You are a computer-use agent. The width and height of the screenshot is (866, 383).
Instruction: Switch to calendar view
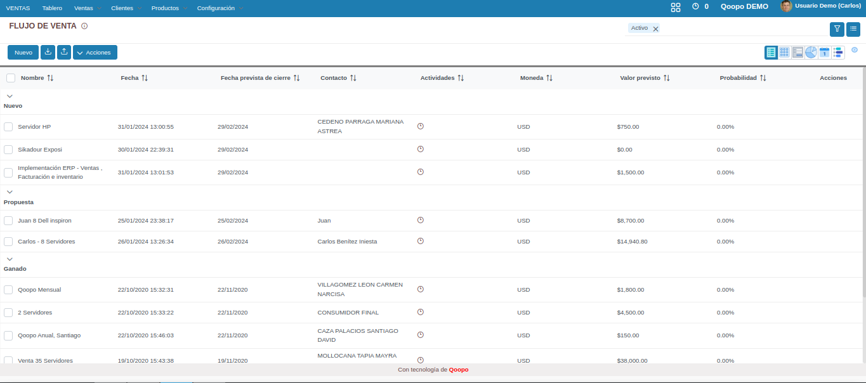click(x=824, y=53)
